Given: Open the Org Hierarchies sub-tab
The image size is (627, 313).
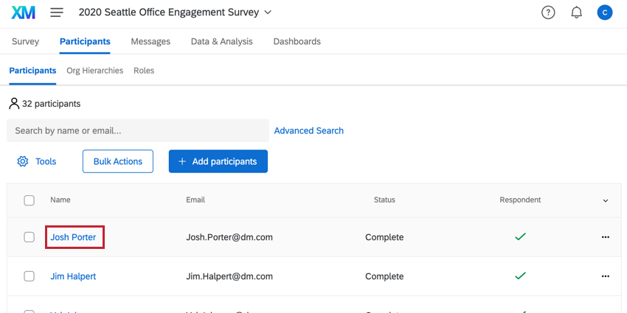Looking at the screenshot, I should tap(94, 71).
